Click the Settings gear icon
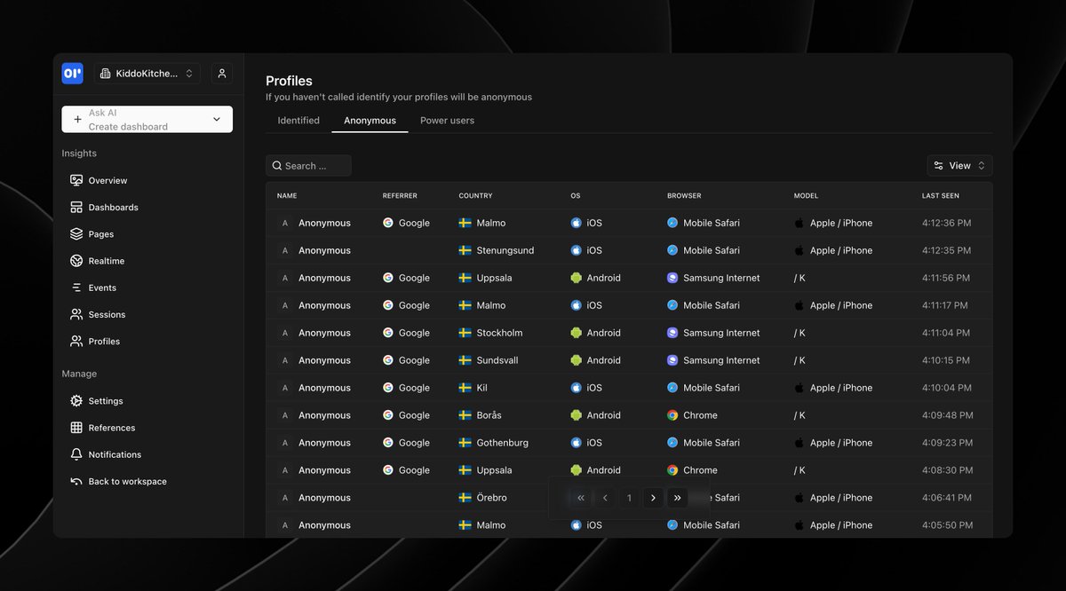Screen dimensions: 1066x591 [76, 401]
